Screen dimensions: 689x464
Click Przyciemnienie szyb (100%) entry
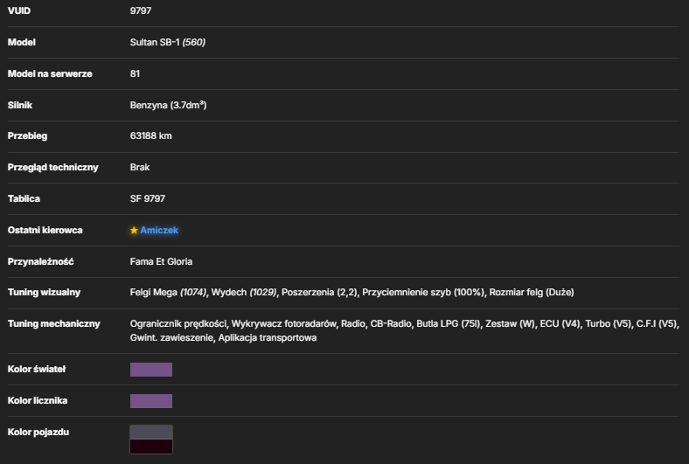[423, 293]
